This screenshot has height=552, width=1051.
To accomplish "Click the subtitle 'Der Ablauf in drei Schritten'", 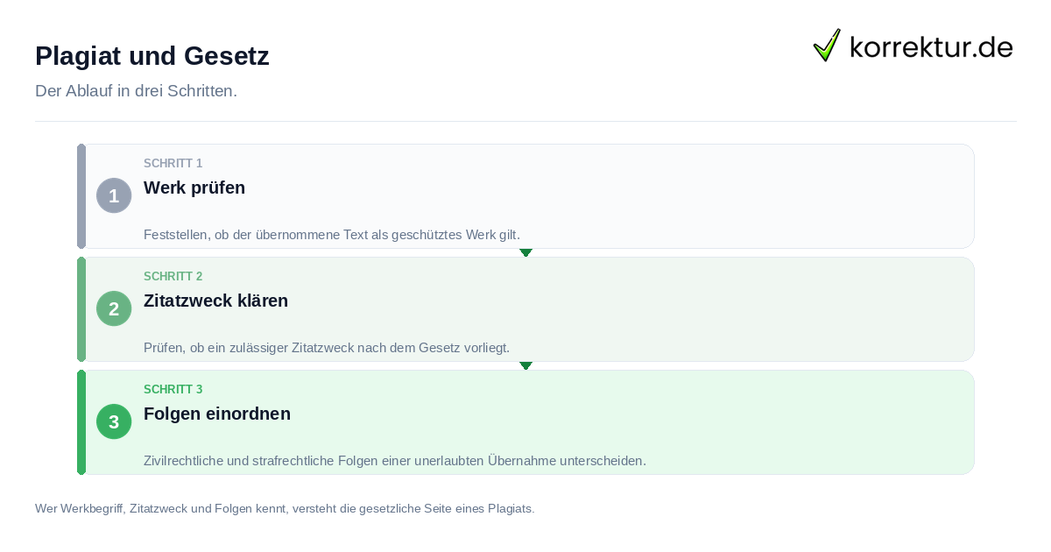I will coord(136,91).
